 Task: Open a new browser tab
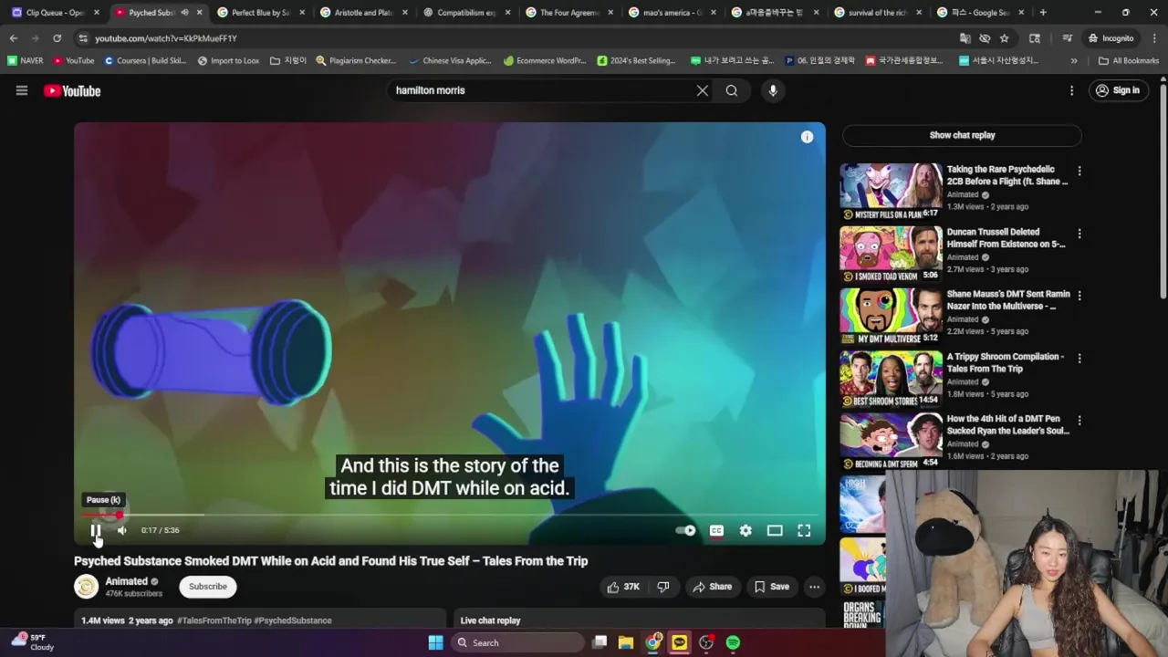tap(1043, 13)
